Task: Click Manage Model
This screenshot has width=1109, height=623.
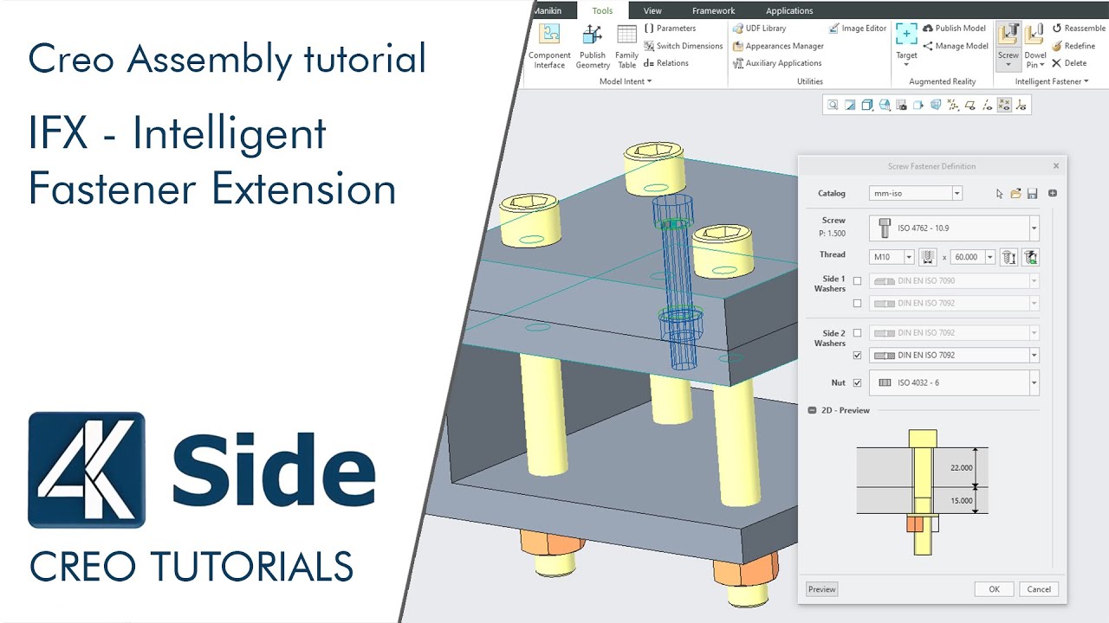Action: click(955, 46)
